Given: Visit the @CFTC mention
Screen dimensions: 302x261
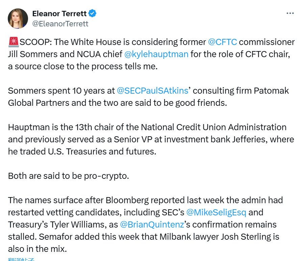Looking at the screenshot, I should coord(222,42).
